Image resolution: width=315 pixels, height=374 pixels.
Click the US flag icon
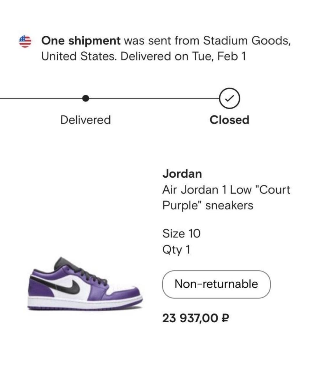pos(25,41)
